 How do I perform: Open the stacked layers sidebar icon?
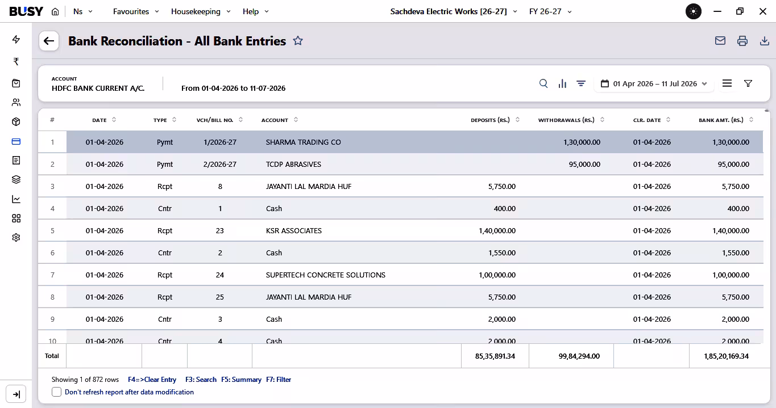16,180
